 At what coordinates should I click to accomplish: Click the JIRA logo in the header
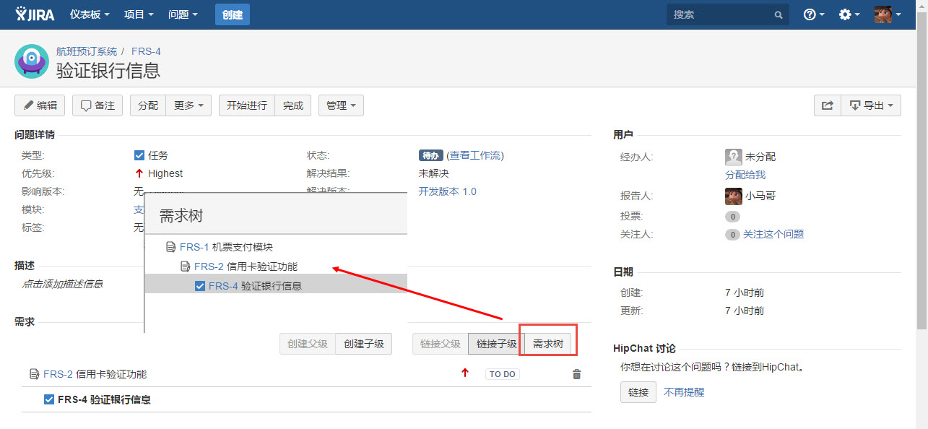pos(35,14)
